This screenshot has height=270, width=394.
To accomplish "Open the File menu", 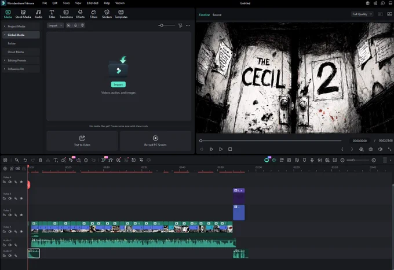I will click(x=45, y=3).
